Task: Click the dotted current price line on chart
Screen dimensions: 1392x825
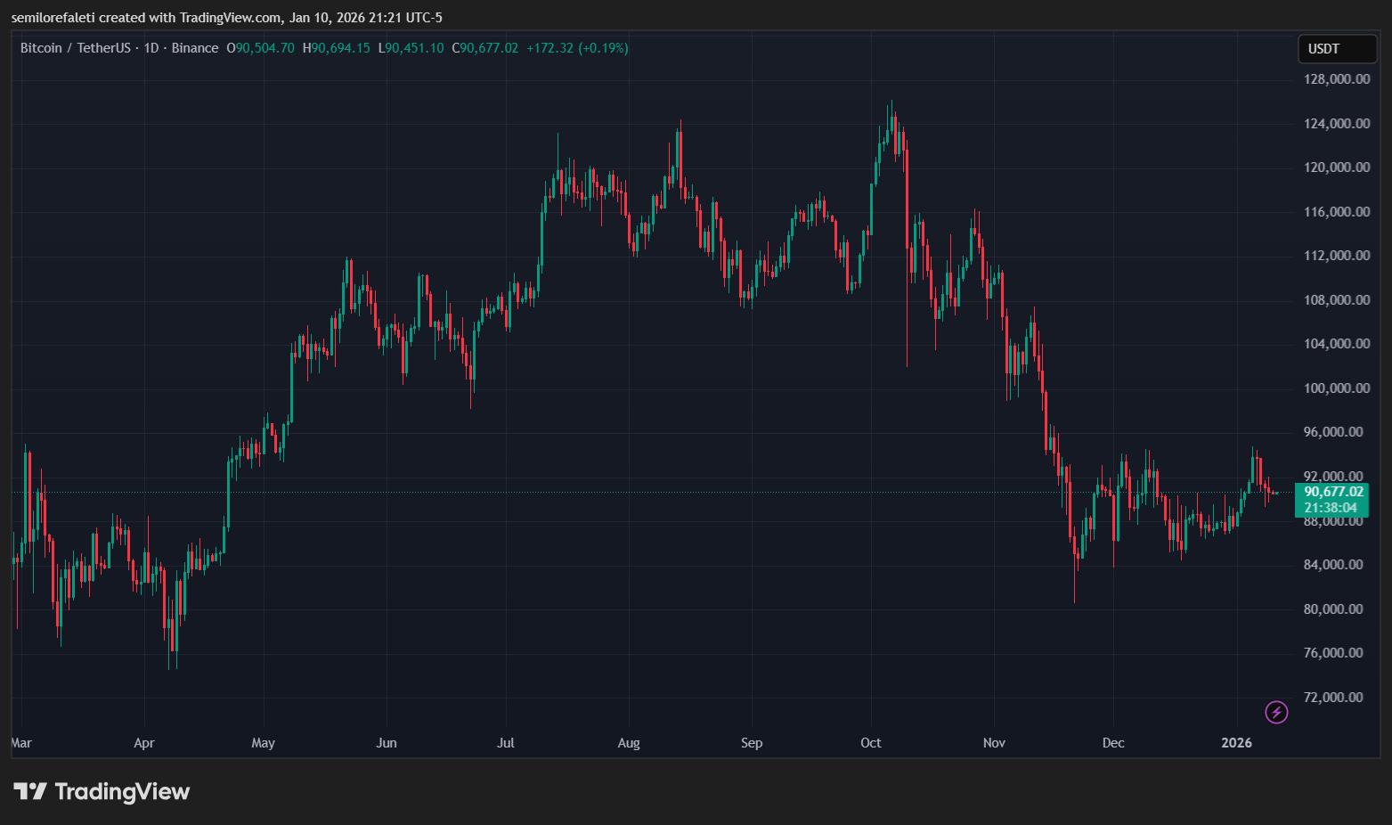Action: coord(623,491)
